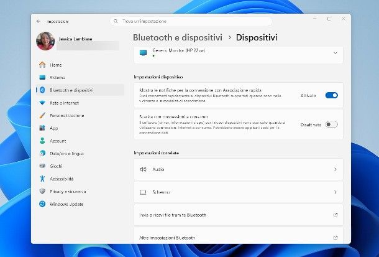Open Giochi settings
Image resolution: width=379 pixels, height=257 pixels.
coord(56,166)
